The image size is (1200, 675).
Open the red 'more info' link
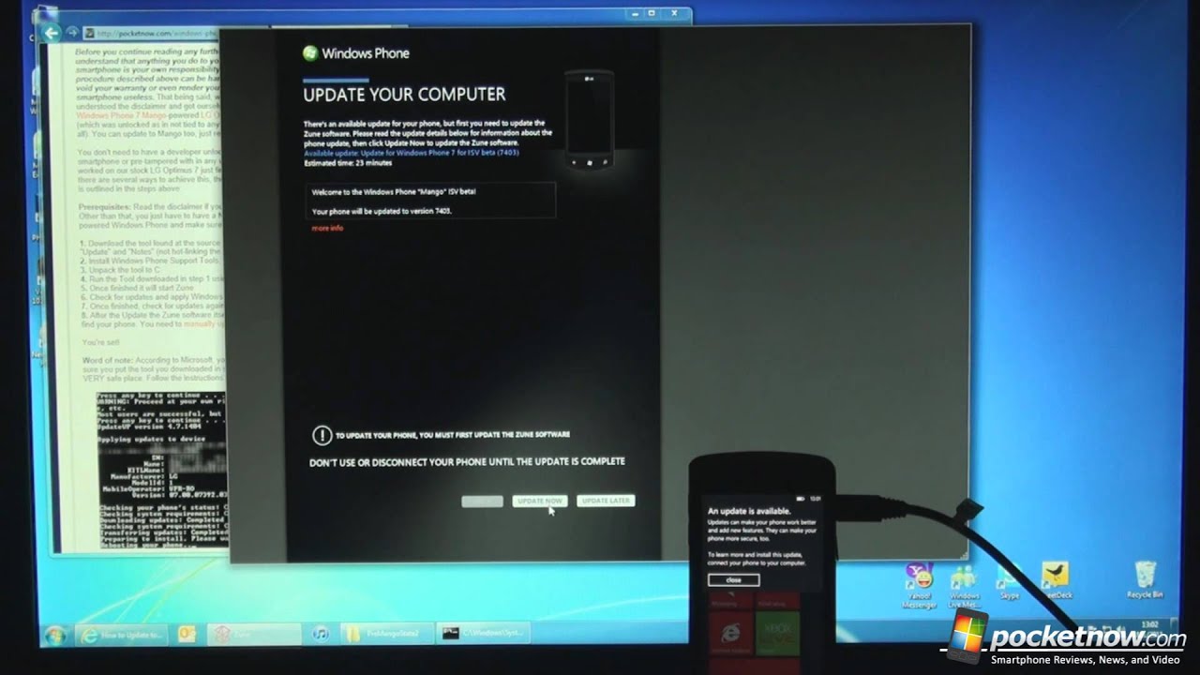click(x=327, y=228)
